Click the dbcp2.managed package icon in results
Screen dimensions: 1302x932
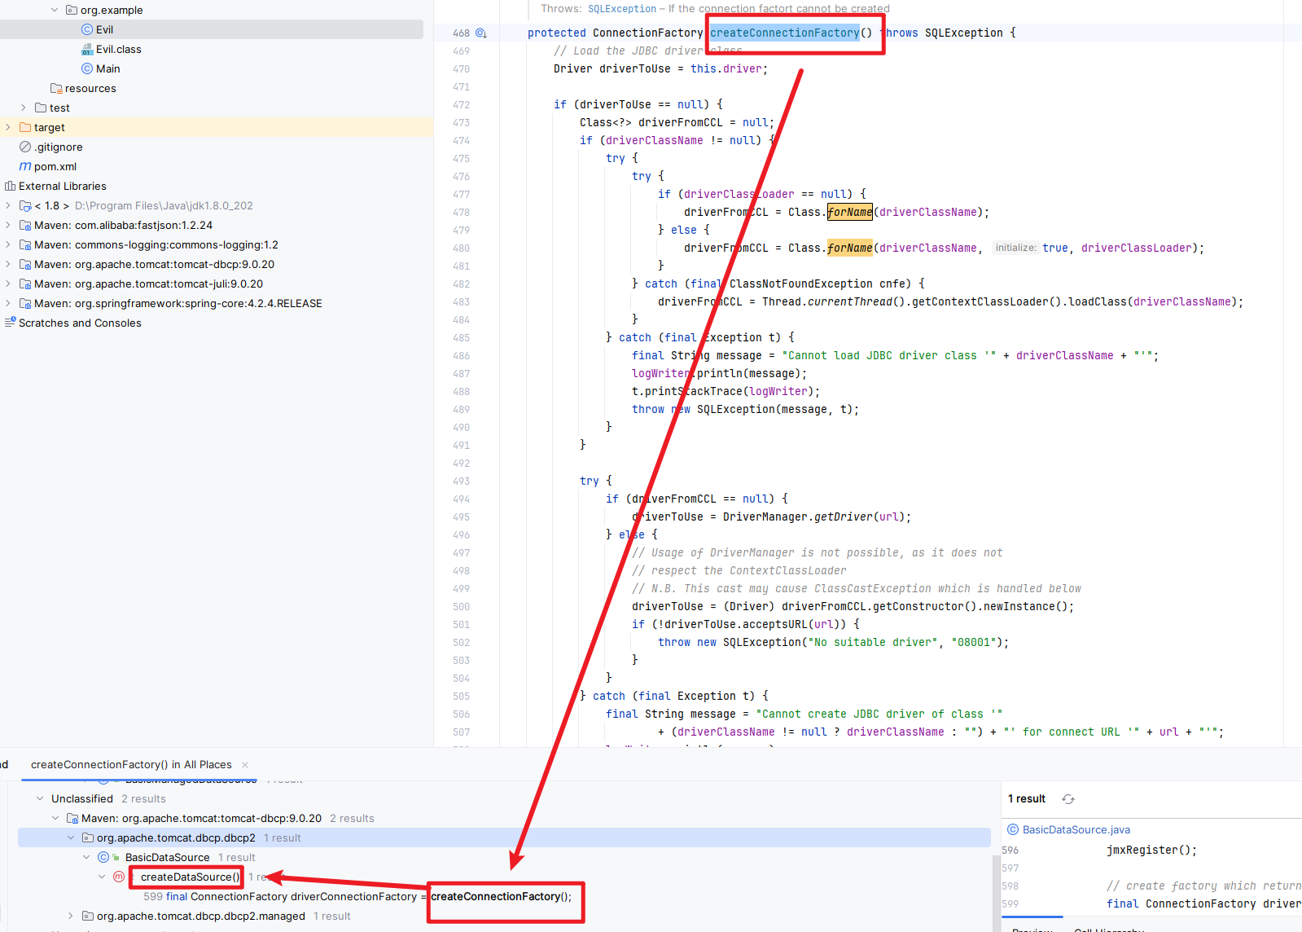click(x=87, y=916)
